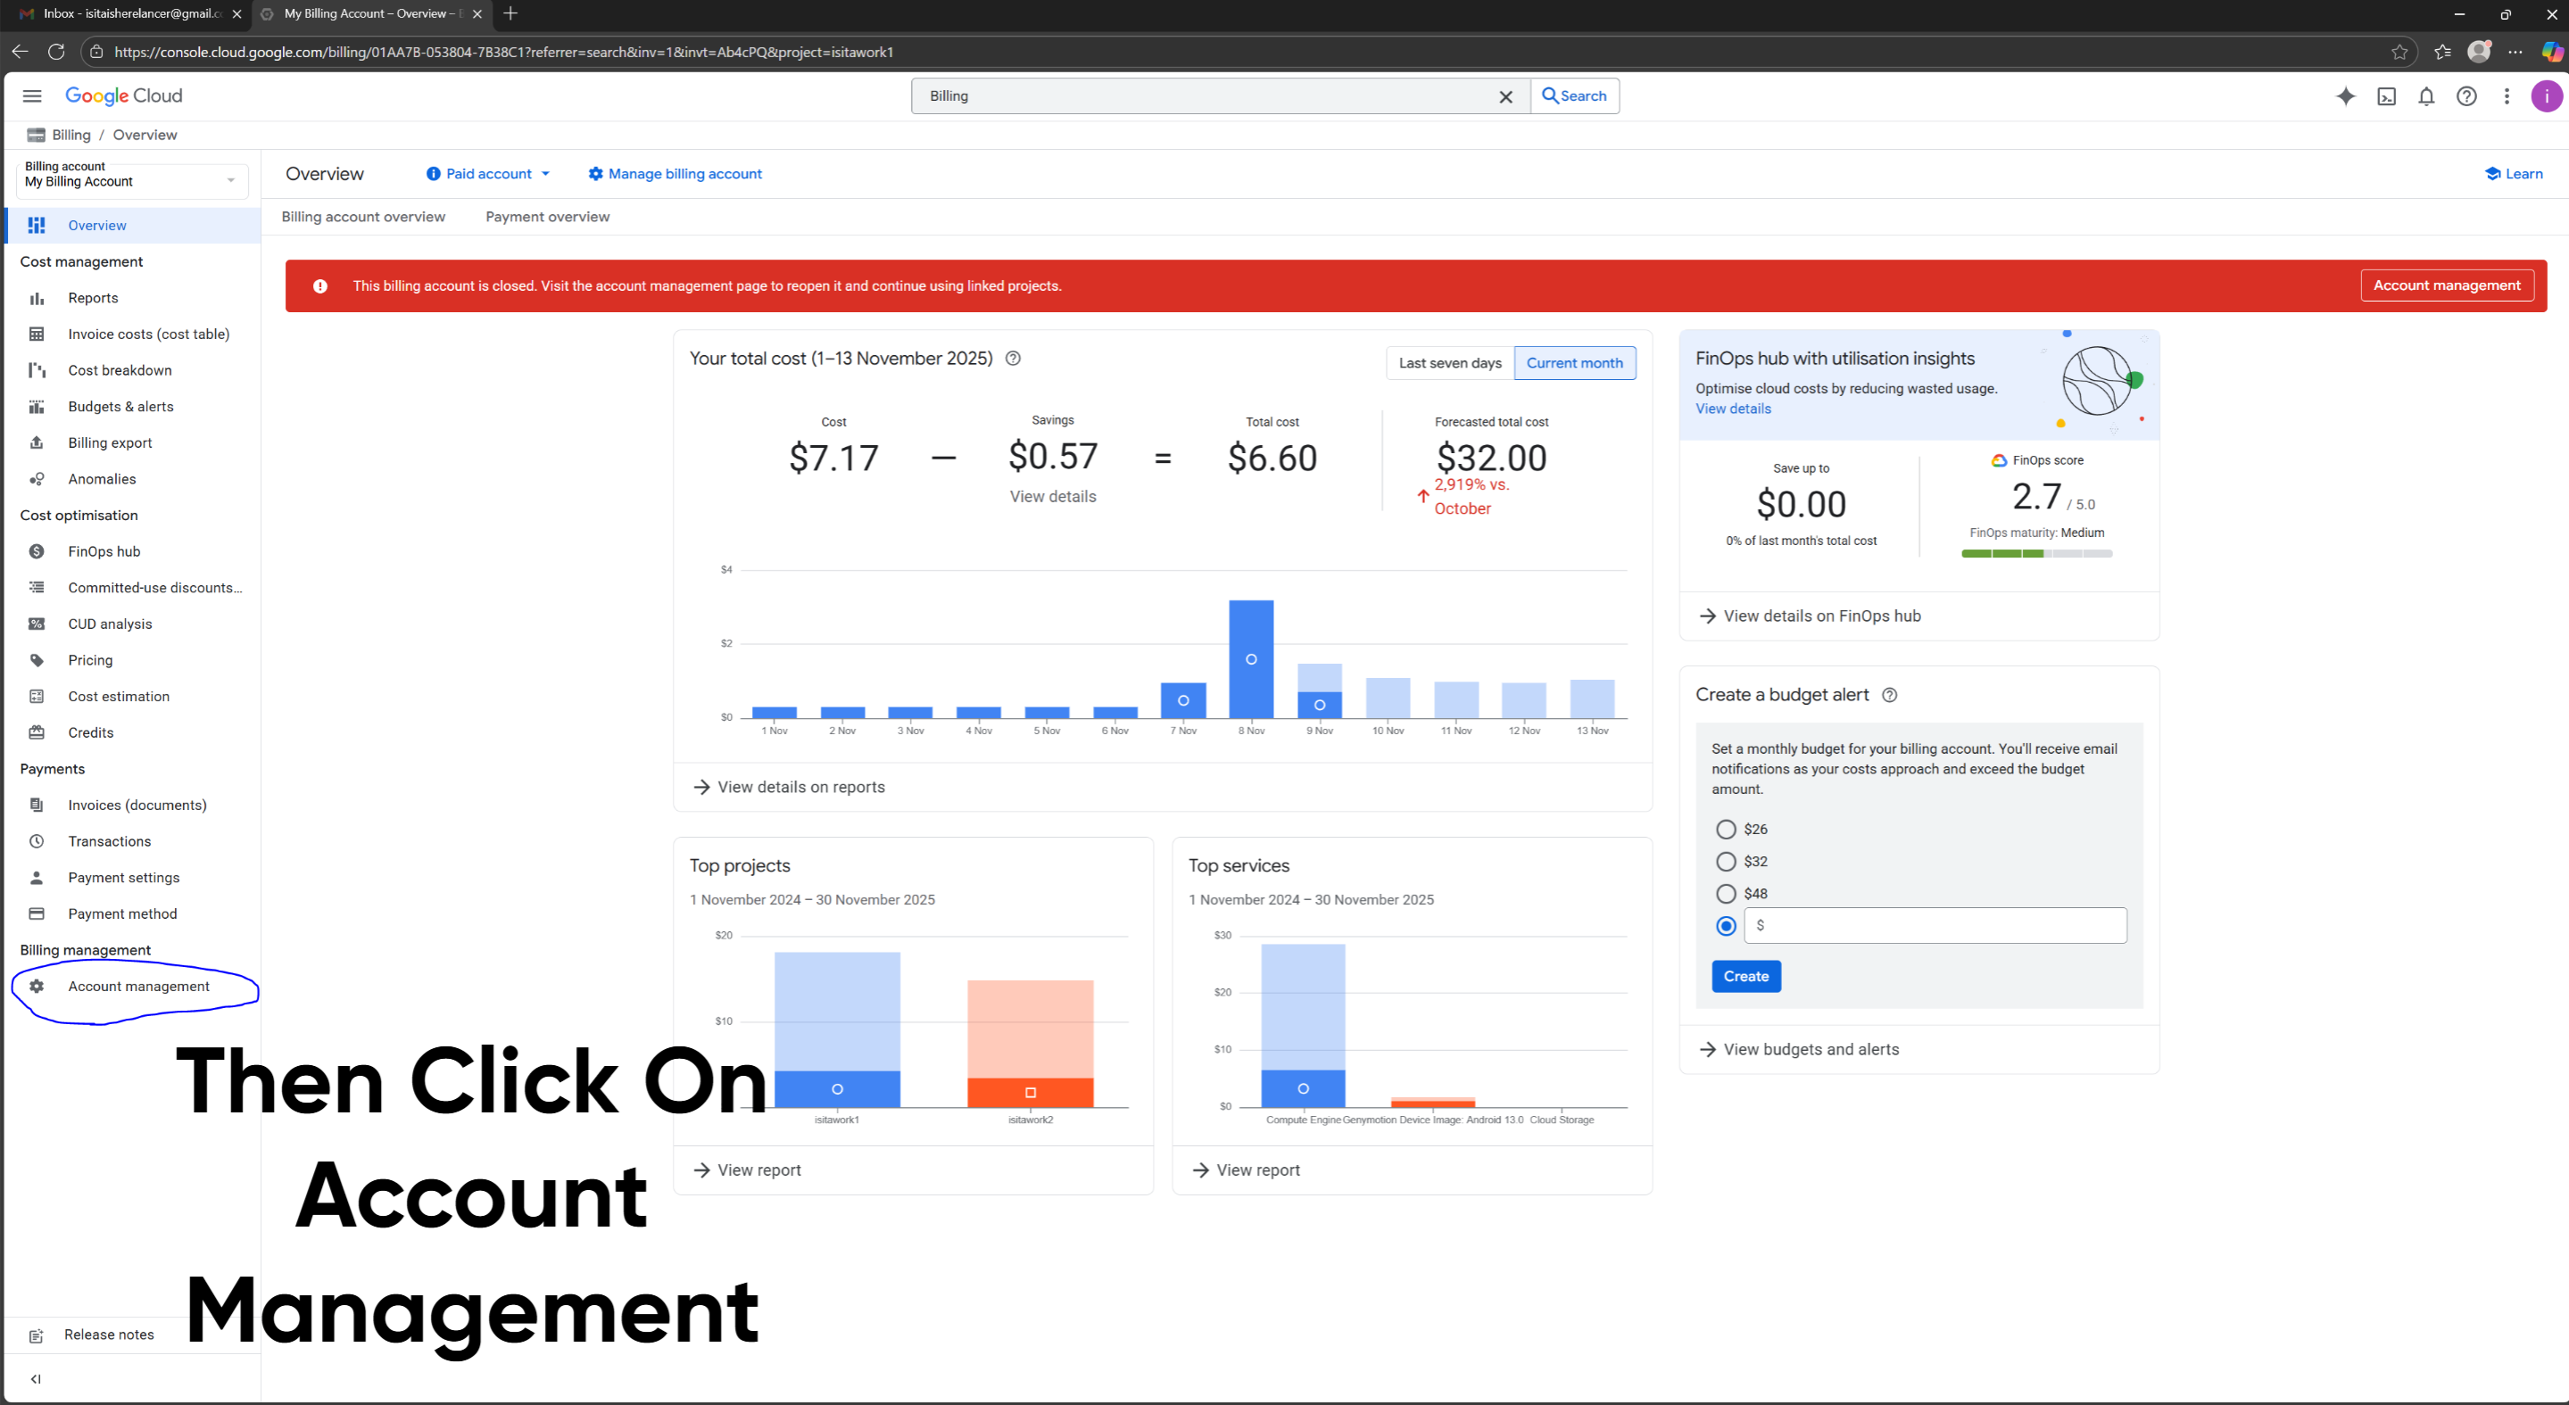Image resolution: width=2569 pixels, height=1405 pixels.
Task: Activate Cloud Shell terminal icon
Action: click(2386, 95)
